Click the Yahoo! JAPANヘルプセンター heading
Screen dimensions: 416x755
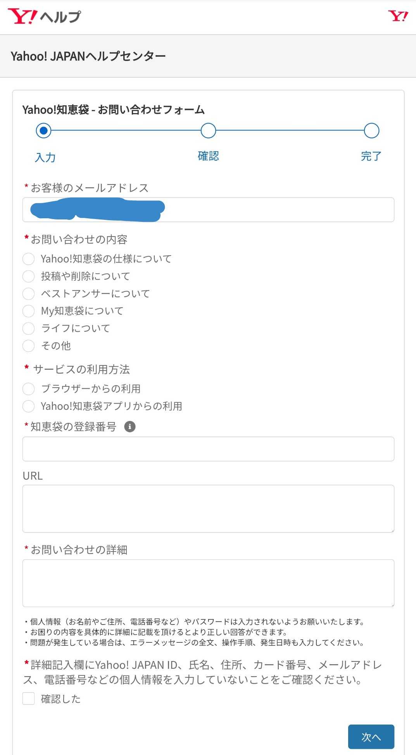tap(88, 55)
